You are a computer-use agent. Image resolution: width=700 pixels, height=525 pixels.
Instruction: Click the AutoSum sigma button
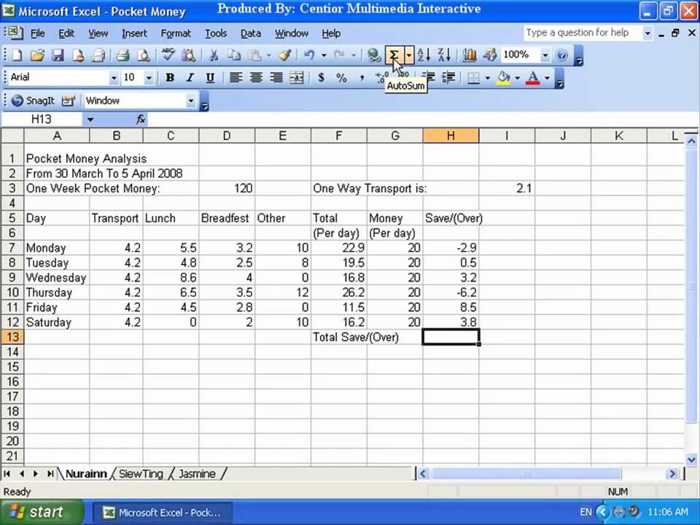tap(394, 55)
